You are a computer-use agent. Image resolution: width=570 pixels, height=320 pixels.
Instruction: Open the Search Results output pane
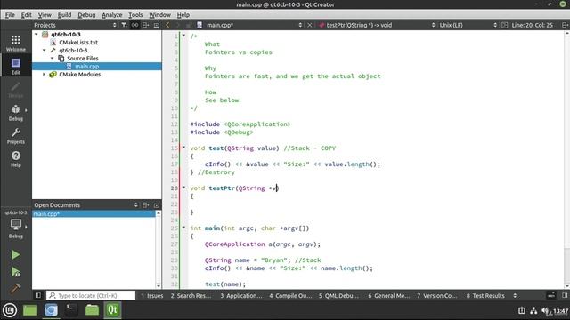(191, 295)
